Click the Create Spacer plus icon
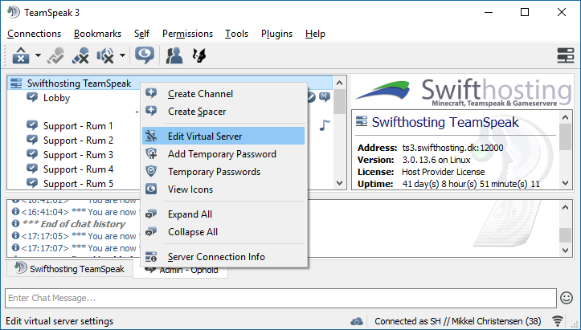581x330 pixels. click(x=151, y=111)
